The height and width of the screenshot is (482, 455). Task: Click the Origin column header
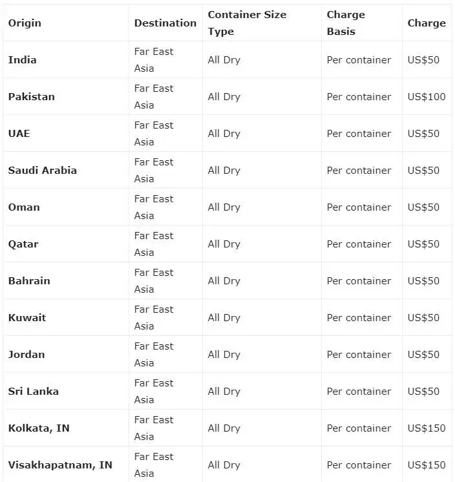[25, 23]
